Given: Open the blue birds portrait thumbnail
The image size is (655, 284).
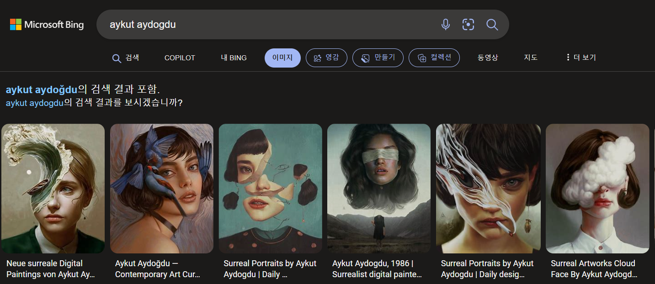Looking at the screenshot, I should pyautogui.click(x=162, y=189).
